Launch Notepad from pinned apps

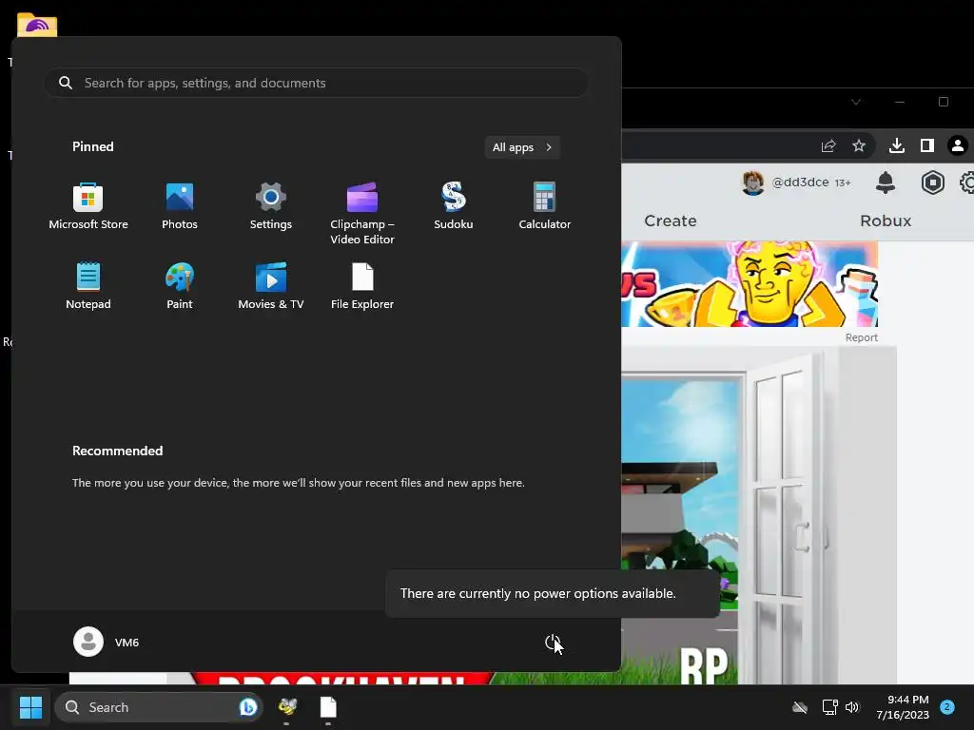click(x=88, y=286)
